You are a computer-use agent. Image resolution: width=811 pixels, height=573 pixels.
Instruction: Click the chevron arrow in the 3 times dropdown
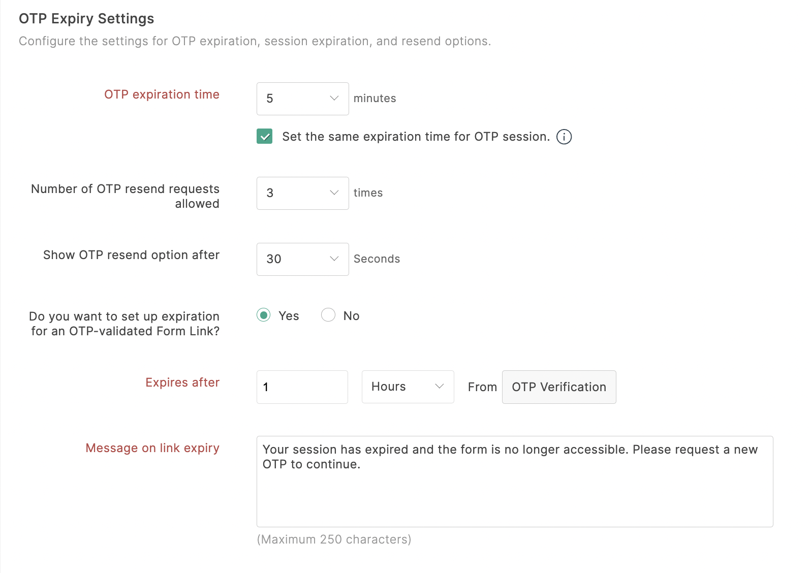[334, 193]
